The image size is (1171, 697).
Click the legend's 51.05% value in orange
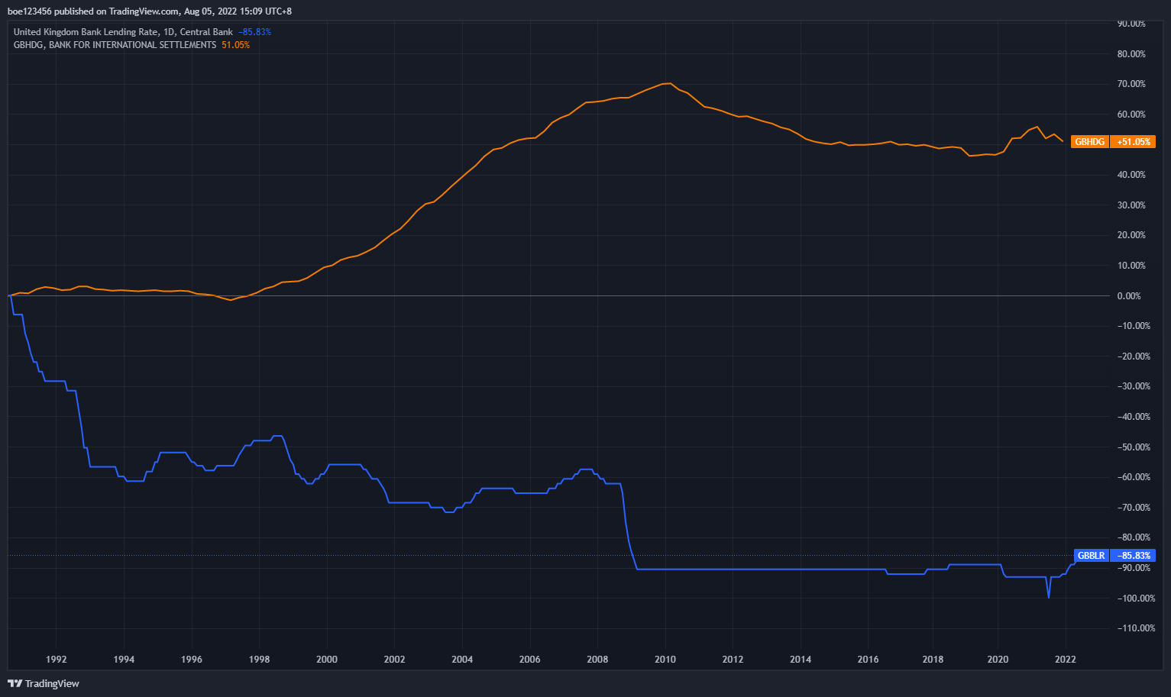point(235,45)
